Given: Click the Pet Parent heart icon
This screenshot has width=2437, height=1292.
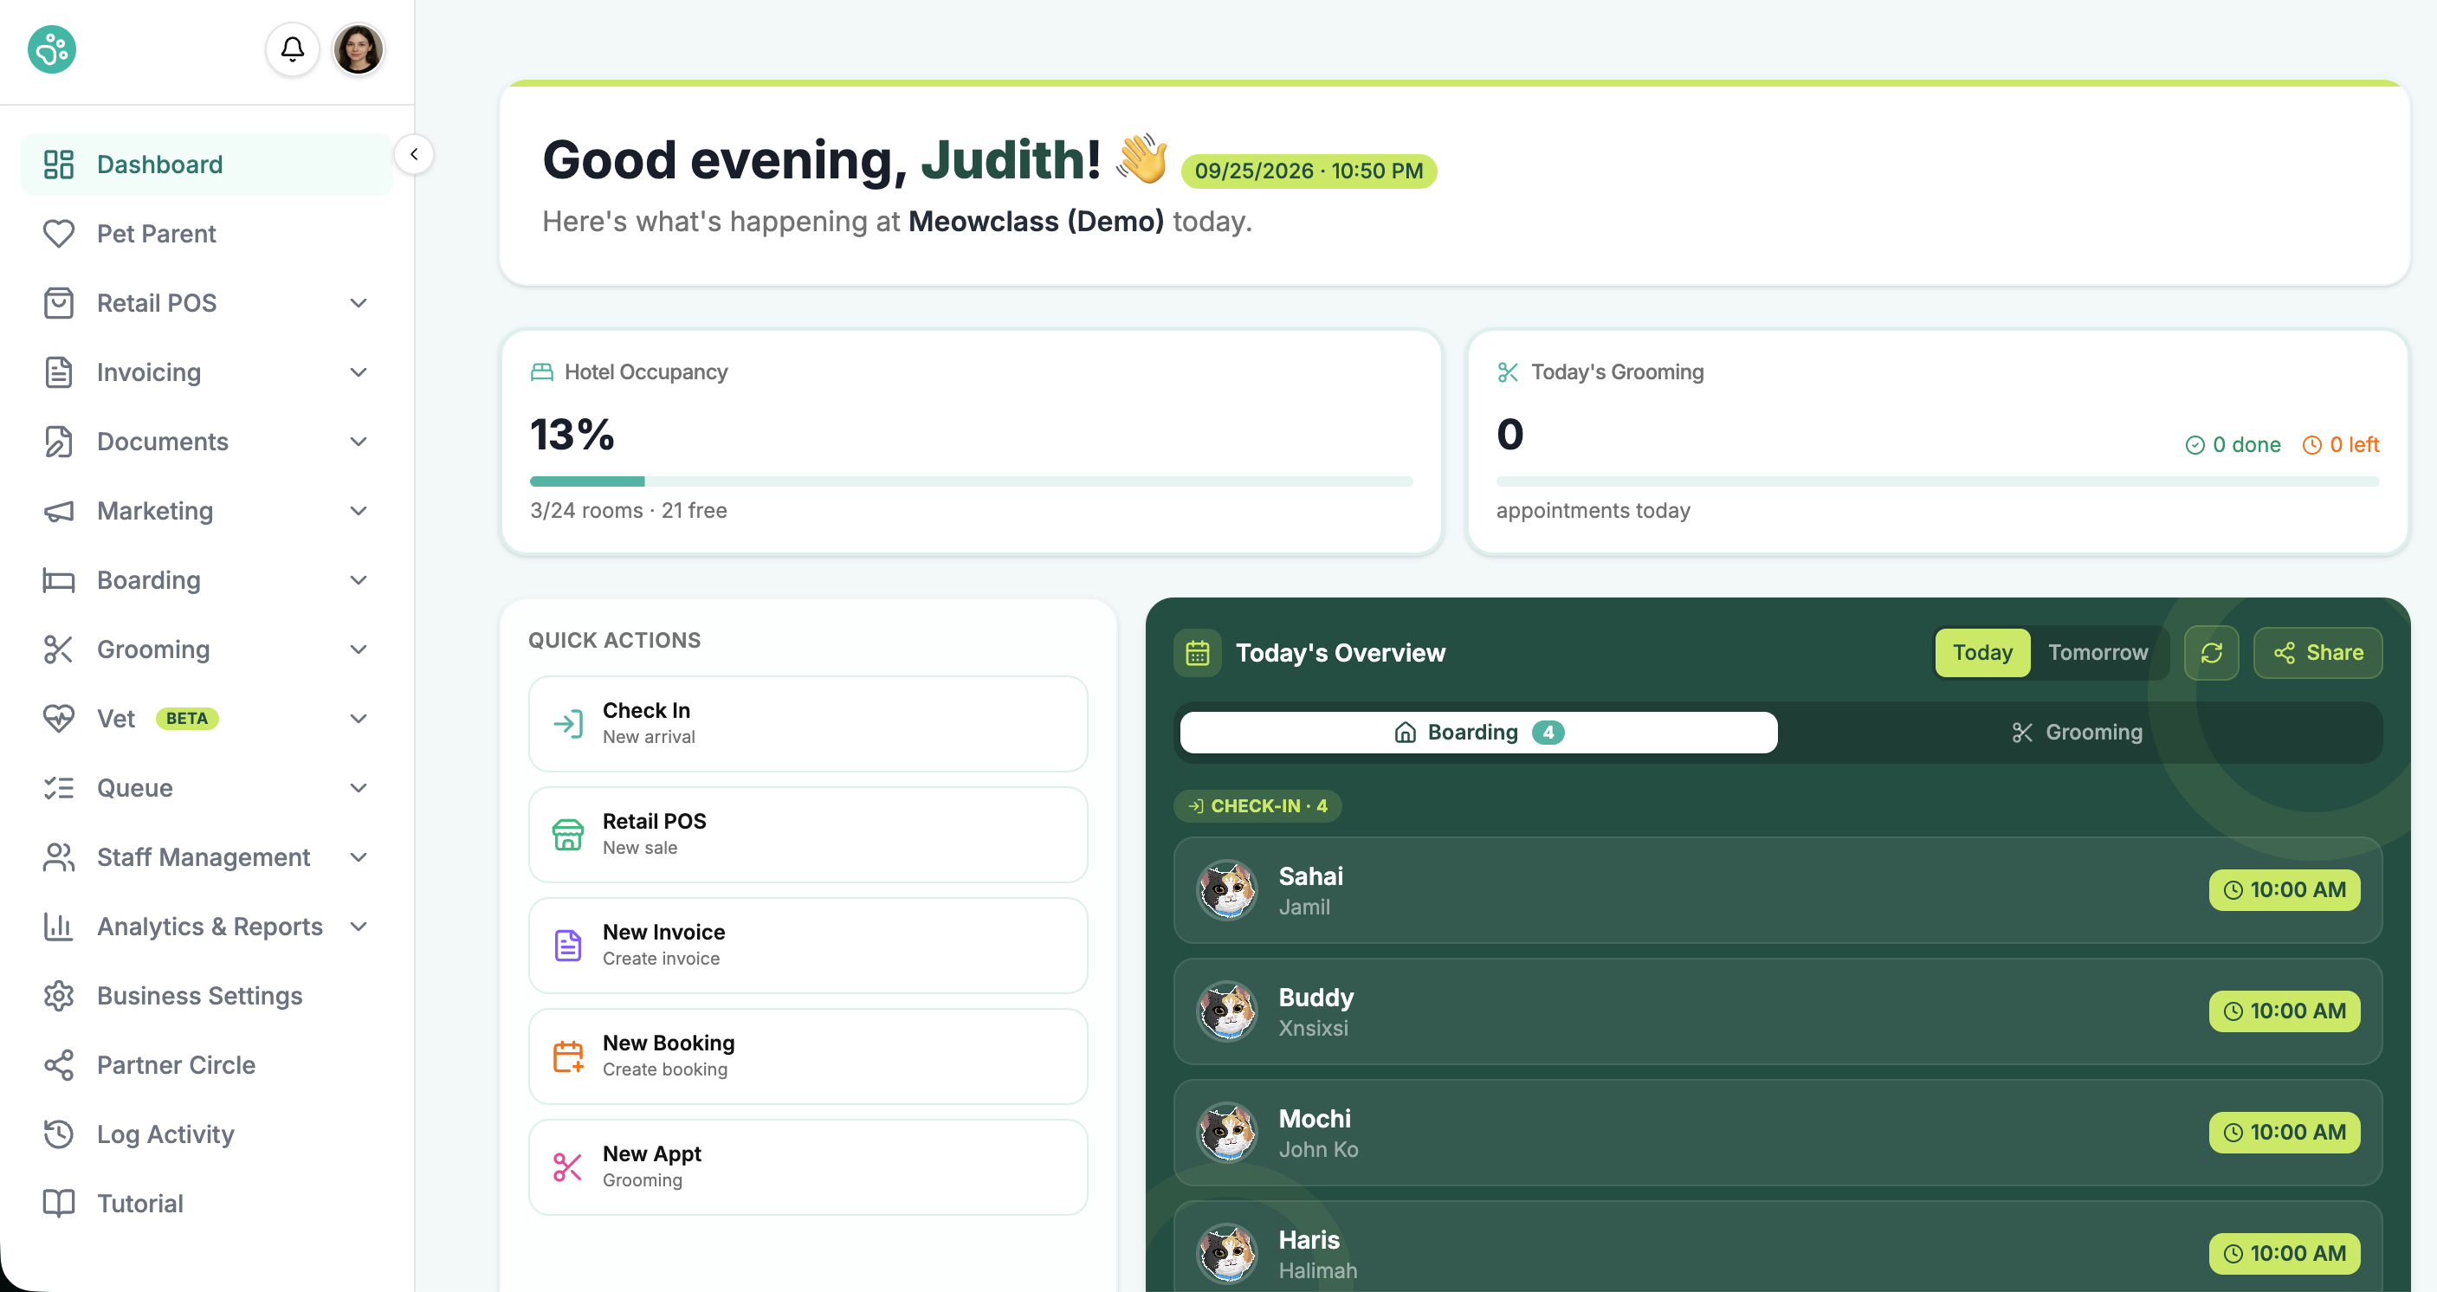Looking at the screenshot, I should pyautogui.click(x=59, y=234).
